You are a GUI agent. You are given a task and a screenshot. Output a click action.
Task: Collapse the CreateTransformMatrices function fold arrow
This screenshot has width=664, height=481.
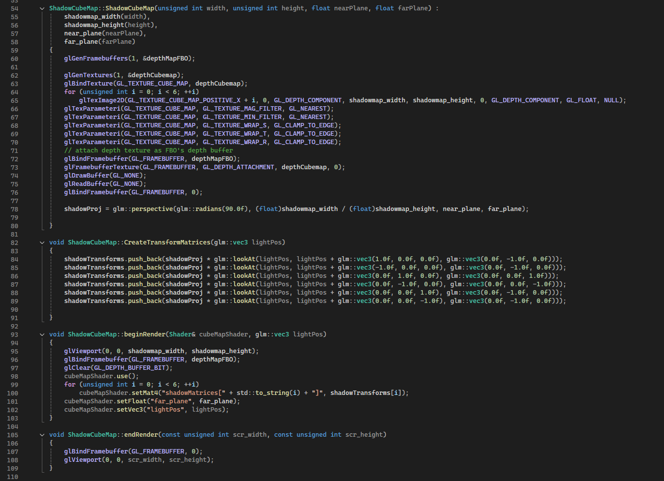(x=42, y=242)
